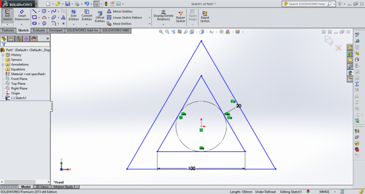Select the Circle sketch tool
This screenshot has height=194, width=365.
tap(44, 11)
